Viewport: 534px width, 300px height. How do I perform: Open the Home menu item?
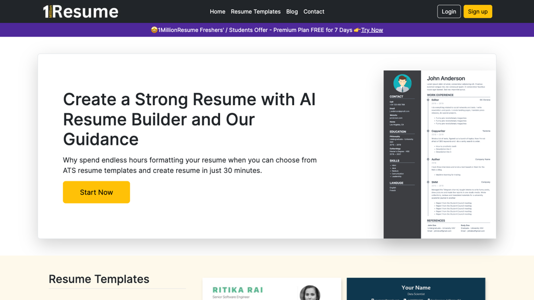(x=217, y=11)
